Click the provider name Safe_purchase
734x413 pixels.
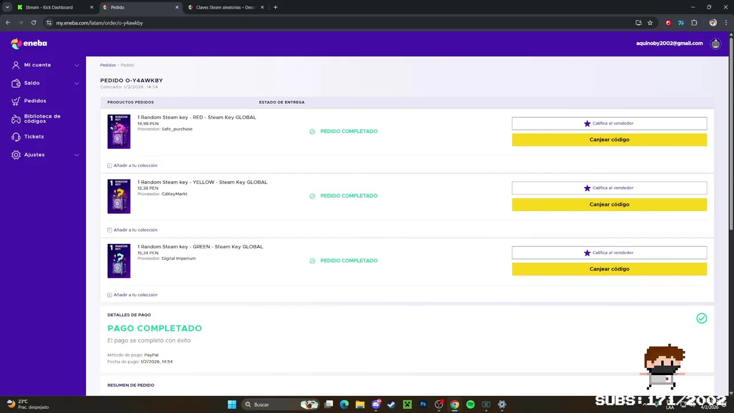click(x=177, y=129)
